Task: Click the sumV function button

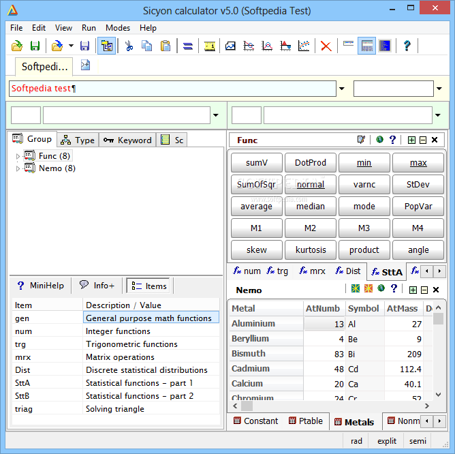Action: tap(257, 163)
